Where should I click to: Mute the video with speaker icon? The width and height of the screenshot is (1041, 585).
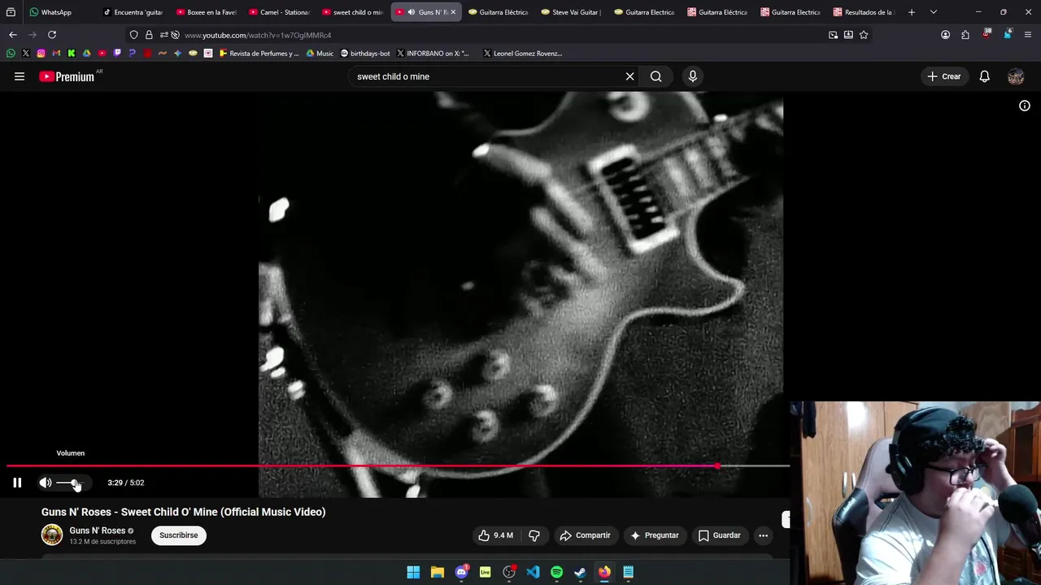pos(46,483)
